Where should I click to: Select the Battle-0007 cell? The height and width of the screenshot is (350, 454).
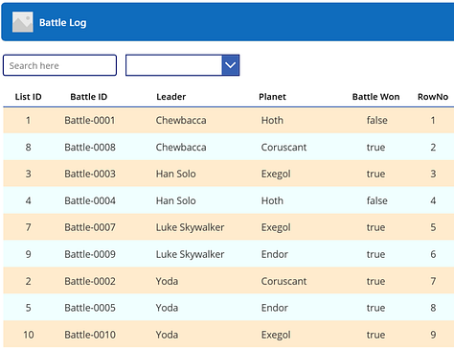90,227
